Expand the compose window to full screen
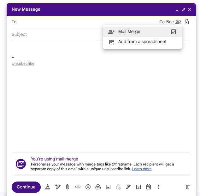The image size is (200, 196). point(183,9)
